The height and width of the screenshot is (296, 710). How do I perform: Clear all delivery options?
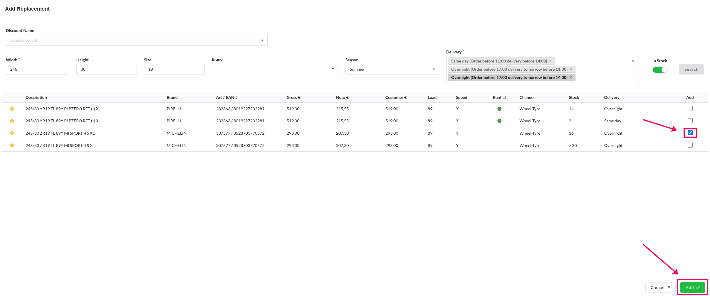[x=633, y=61]
